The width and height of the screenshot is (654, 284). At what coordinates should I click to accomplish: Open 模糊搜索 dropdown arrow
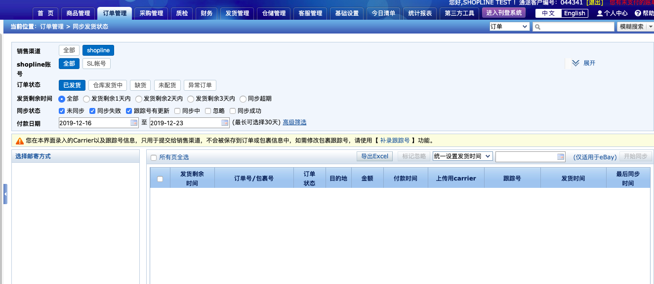(650, 27)
